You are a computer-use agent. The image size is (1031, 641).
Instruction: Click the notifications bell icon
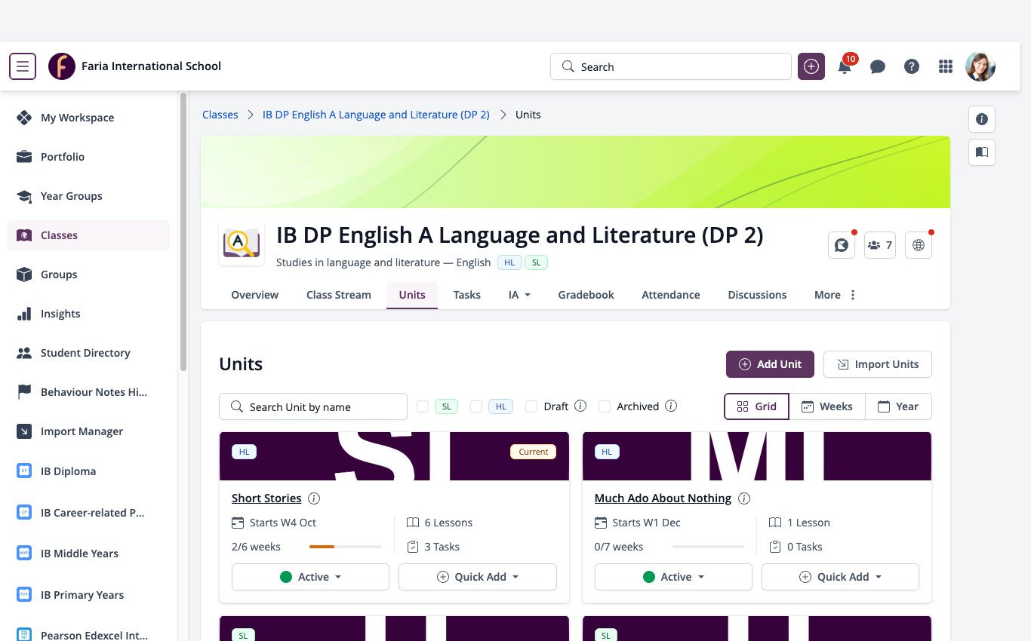(845, 66)
